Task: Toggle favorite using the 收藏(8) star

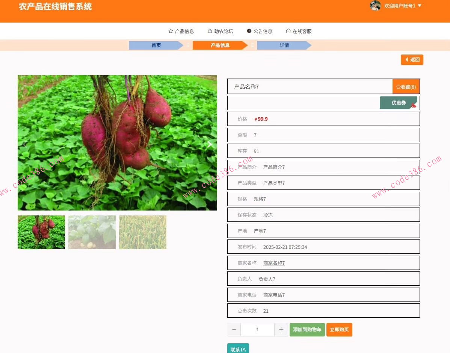Action: point(406,86)
